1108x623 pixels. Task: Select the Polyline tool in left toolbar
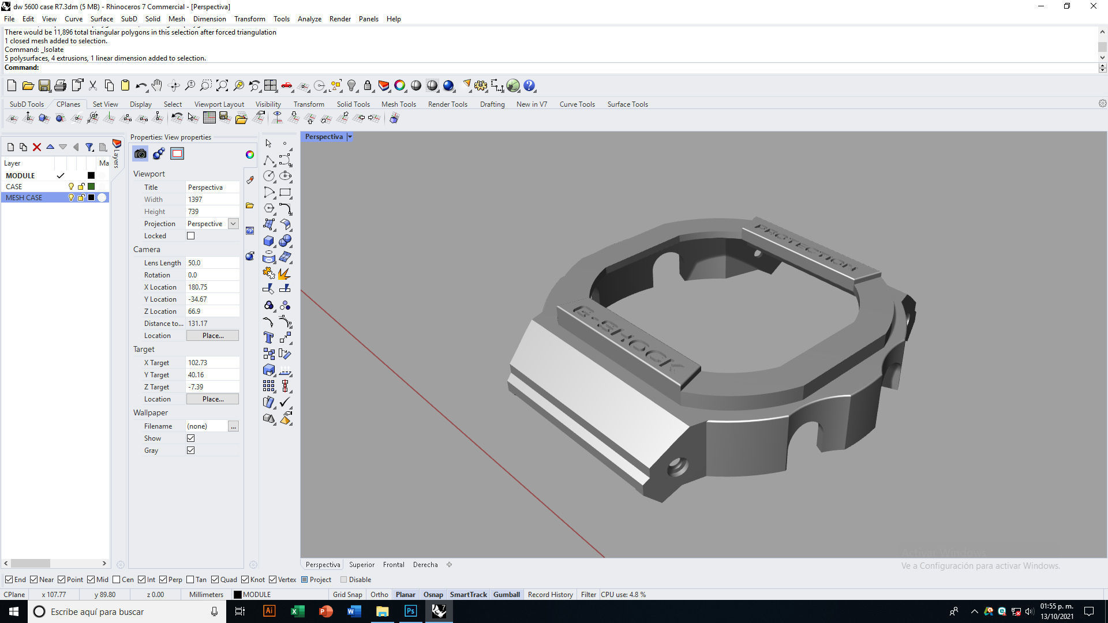pyautogui.click(x=269, y=160)
